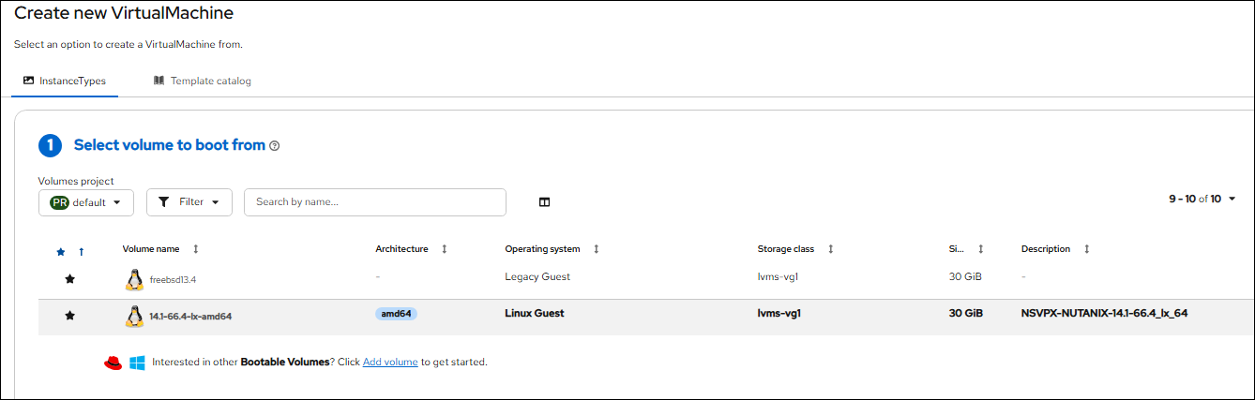Expand the 9 - 10 of 10 pagination dropdown
This screenshot has height=400, width=1255.
(1202, 199)
